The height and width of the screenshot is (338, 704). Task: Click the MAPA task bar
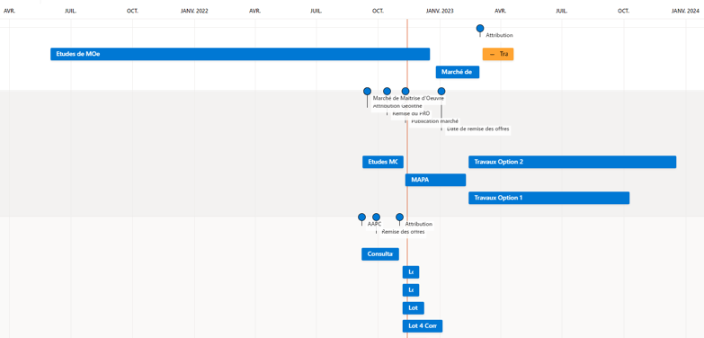[435, 180]
